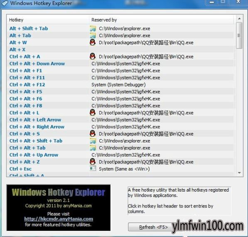248x237 pixels.
Task: Select the Ctrl + Alt + Right Arrow hotkey
Action: pyautogui.click(x=37, y=127)
